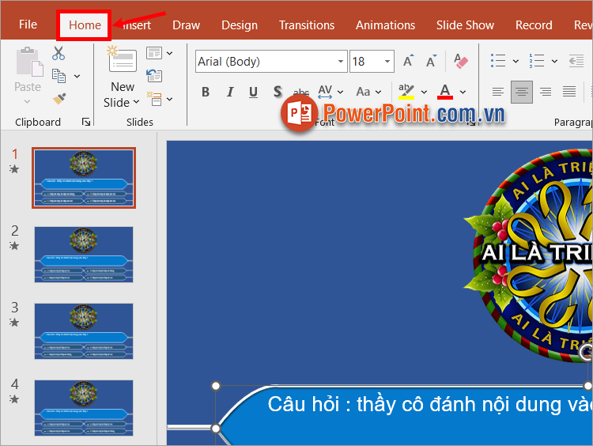Expand the Paste options arrow
This screenshot has height=446, width=593.
[x=27, y=101]
